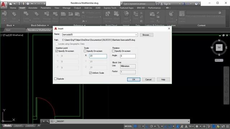Toggle Insertion point Specify On-screen checkbox
The image size is (230, 129).
[x=57, y=51]
